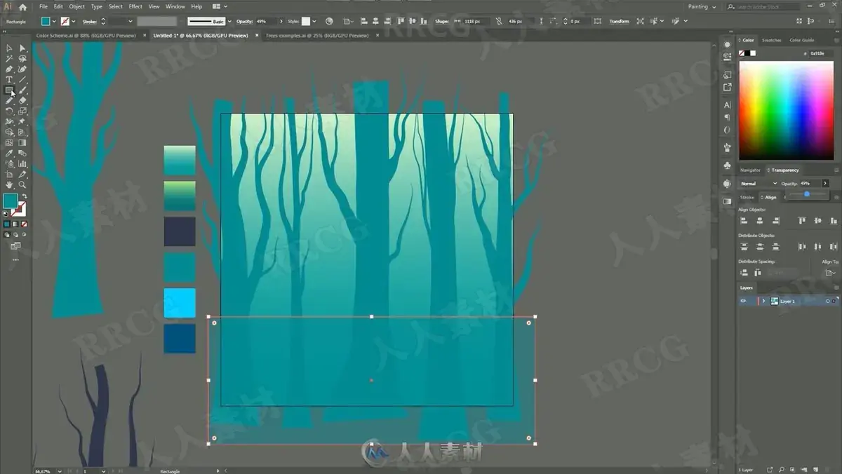Select the Column Graph tool
Viewport: 842px width, 474px height.
click(x=22, y=163)
